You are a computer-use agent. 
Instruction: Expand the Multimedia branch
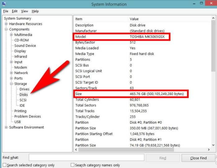11,35
